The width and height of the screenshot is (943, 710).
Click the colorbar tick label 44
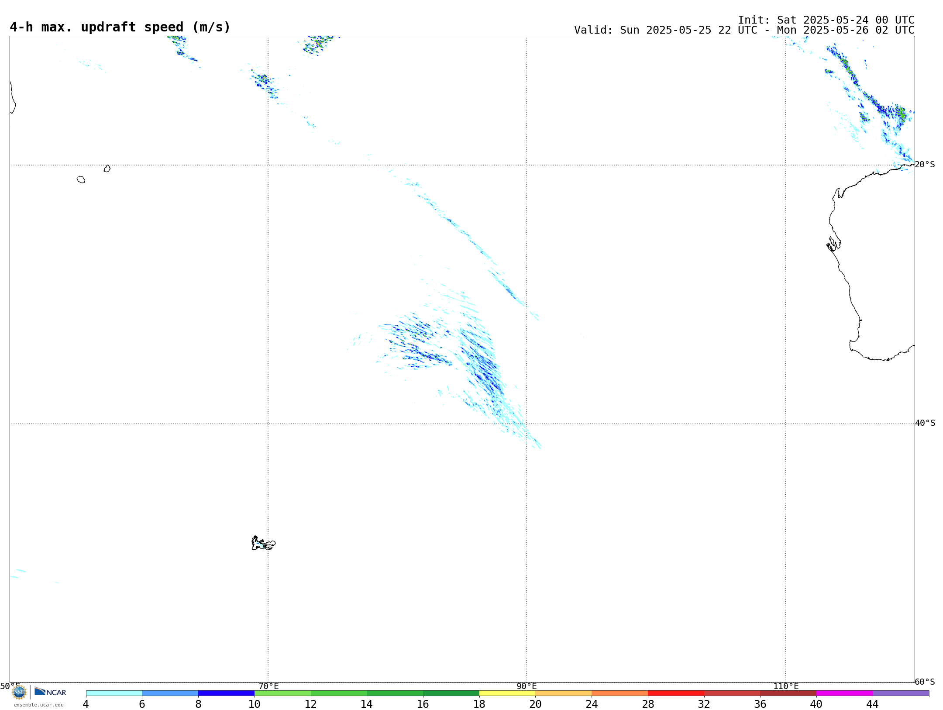pos(872,704)
